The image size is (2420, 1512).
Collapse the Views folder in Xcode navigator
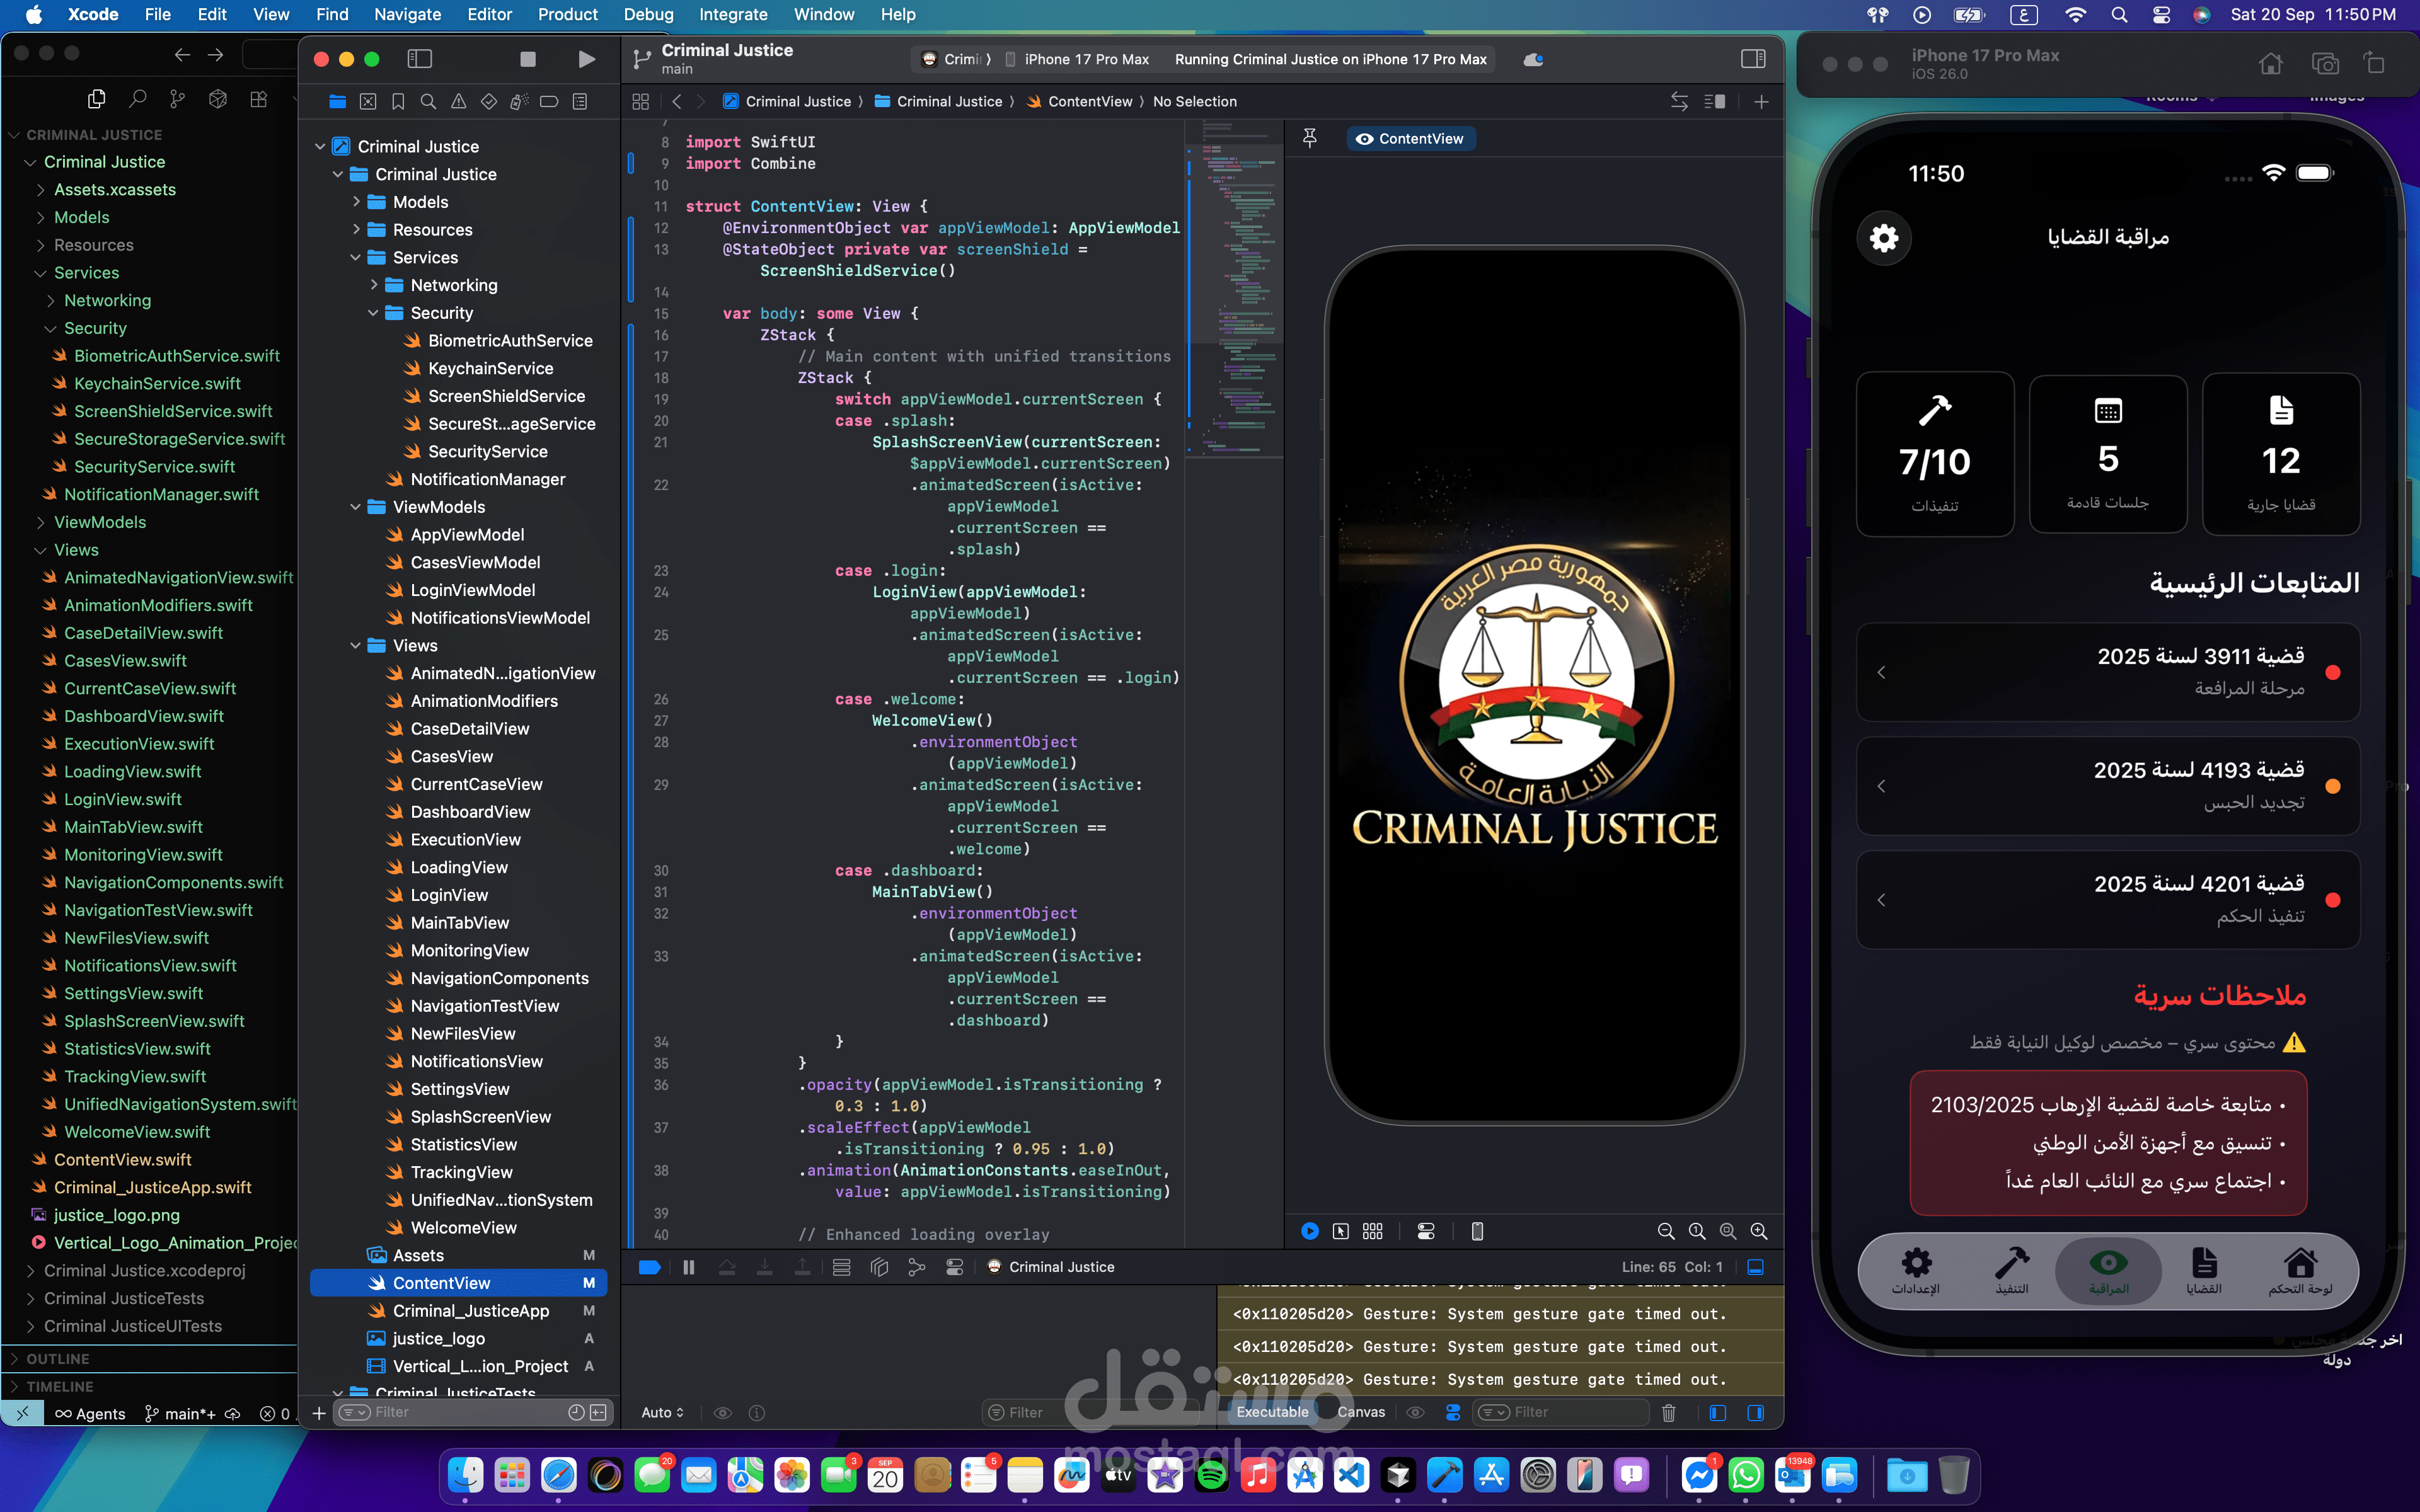(x=356, y=646)
